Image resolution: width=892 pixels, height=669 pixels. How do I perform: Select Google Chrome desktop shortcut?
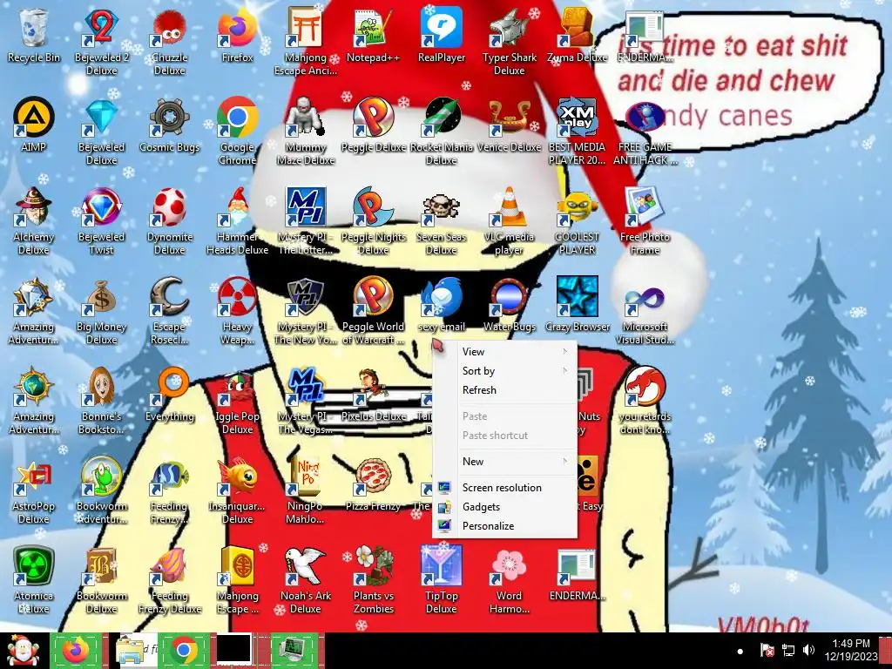click(x=237, y=118)
